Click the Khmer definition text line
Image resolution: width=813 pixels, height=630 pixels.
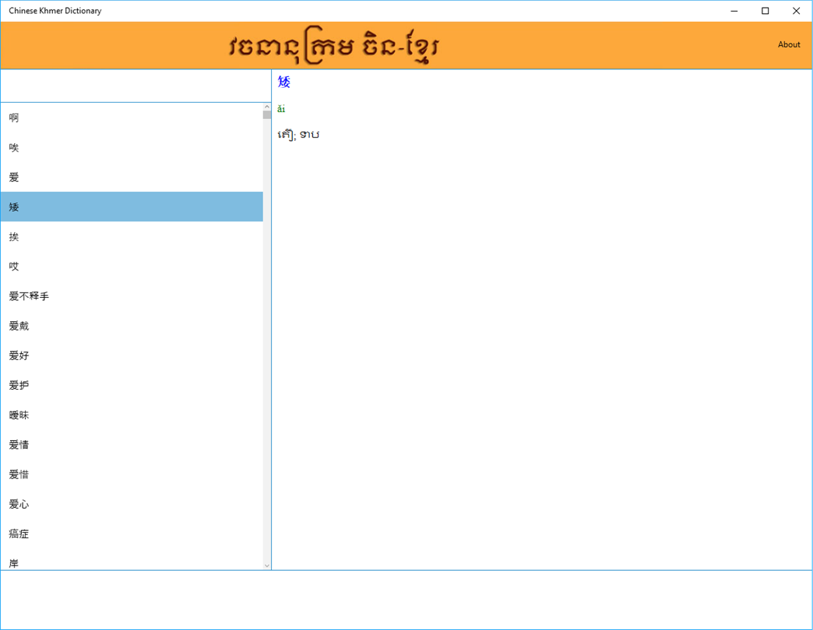tap(298, 135)
